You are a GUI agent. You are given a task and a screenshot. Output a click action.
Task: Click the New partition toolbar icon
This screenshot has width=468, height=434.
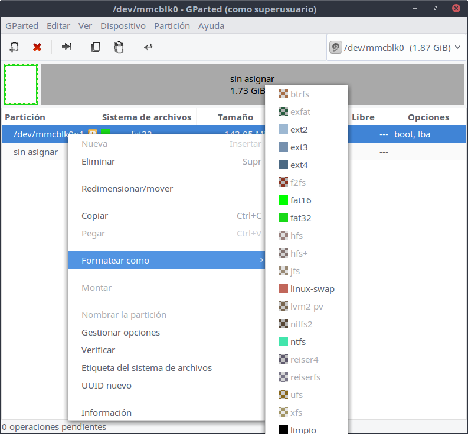pyautogui.click(x=15, y=47)
